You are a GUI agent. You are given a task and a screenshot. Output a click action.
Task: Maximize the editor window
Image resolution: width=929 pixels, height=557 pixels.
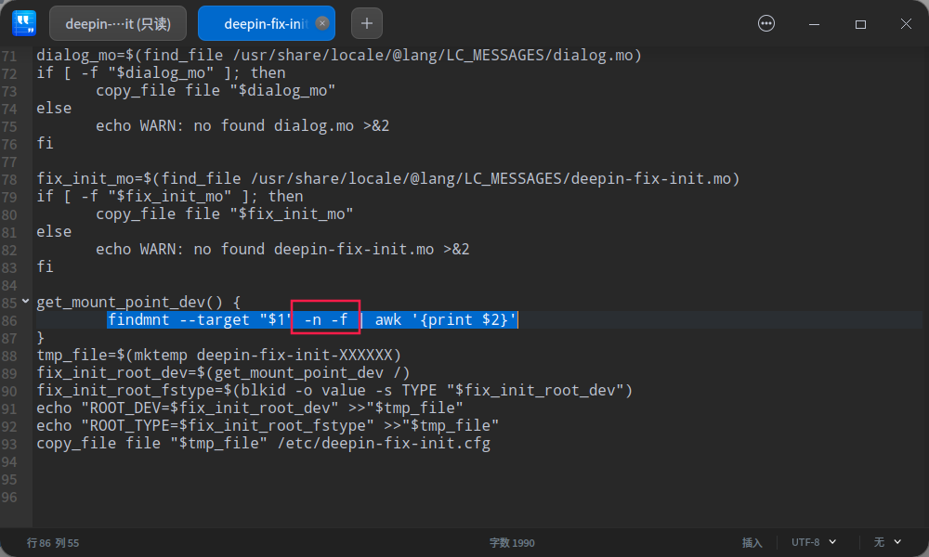click(x=860, y=24)
